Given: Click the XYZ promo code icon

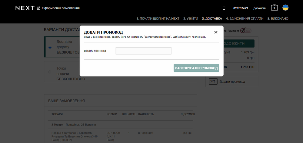Looking at the screenshot, I should click(x=213, y=81).
